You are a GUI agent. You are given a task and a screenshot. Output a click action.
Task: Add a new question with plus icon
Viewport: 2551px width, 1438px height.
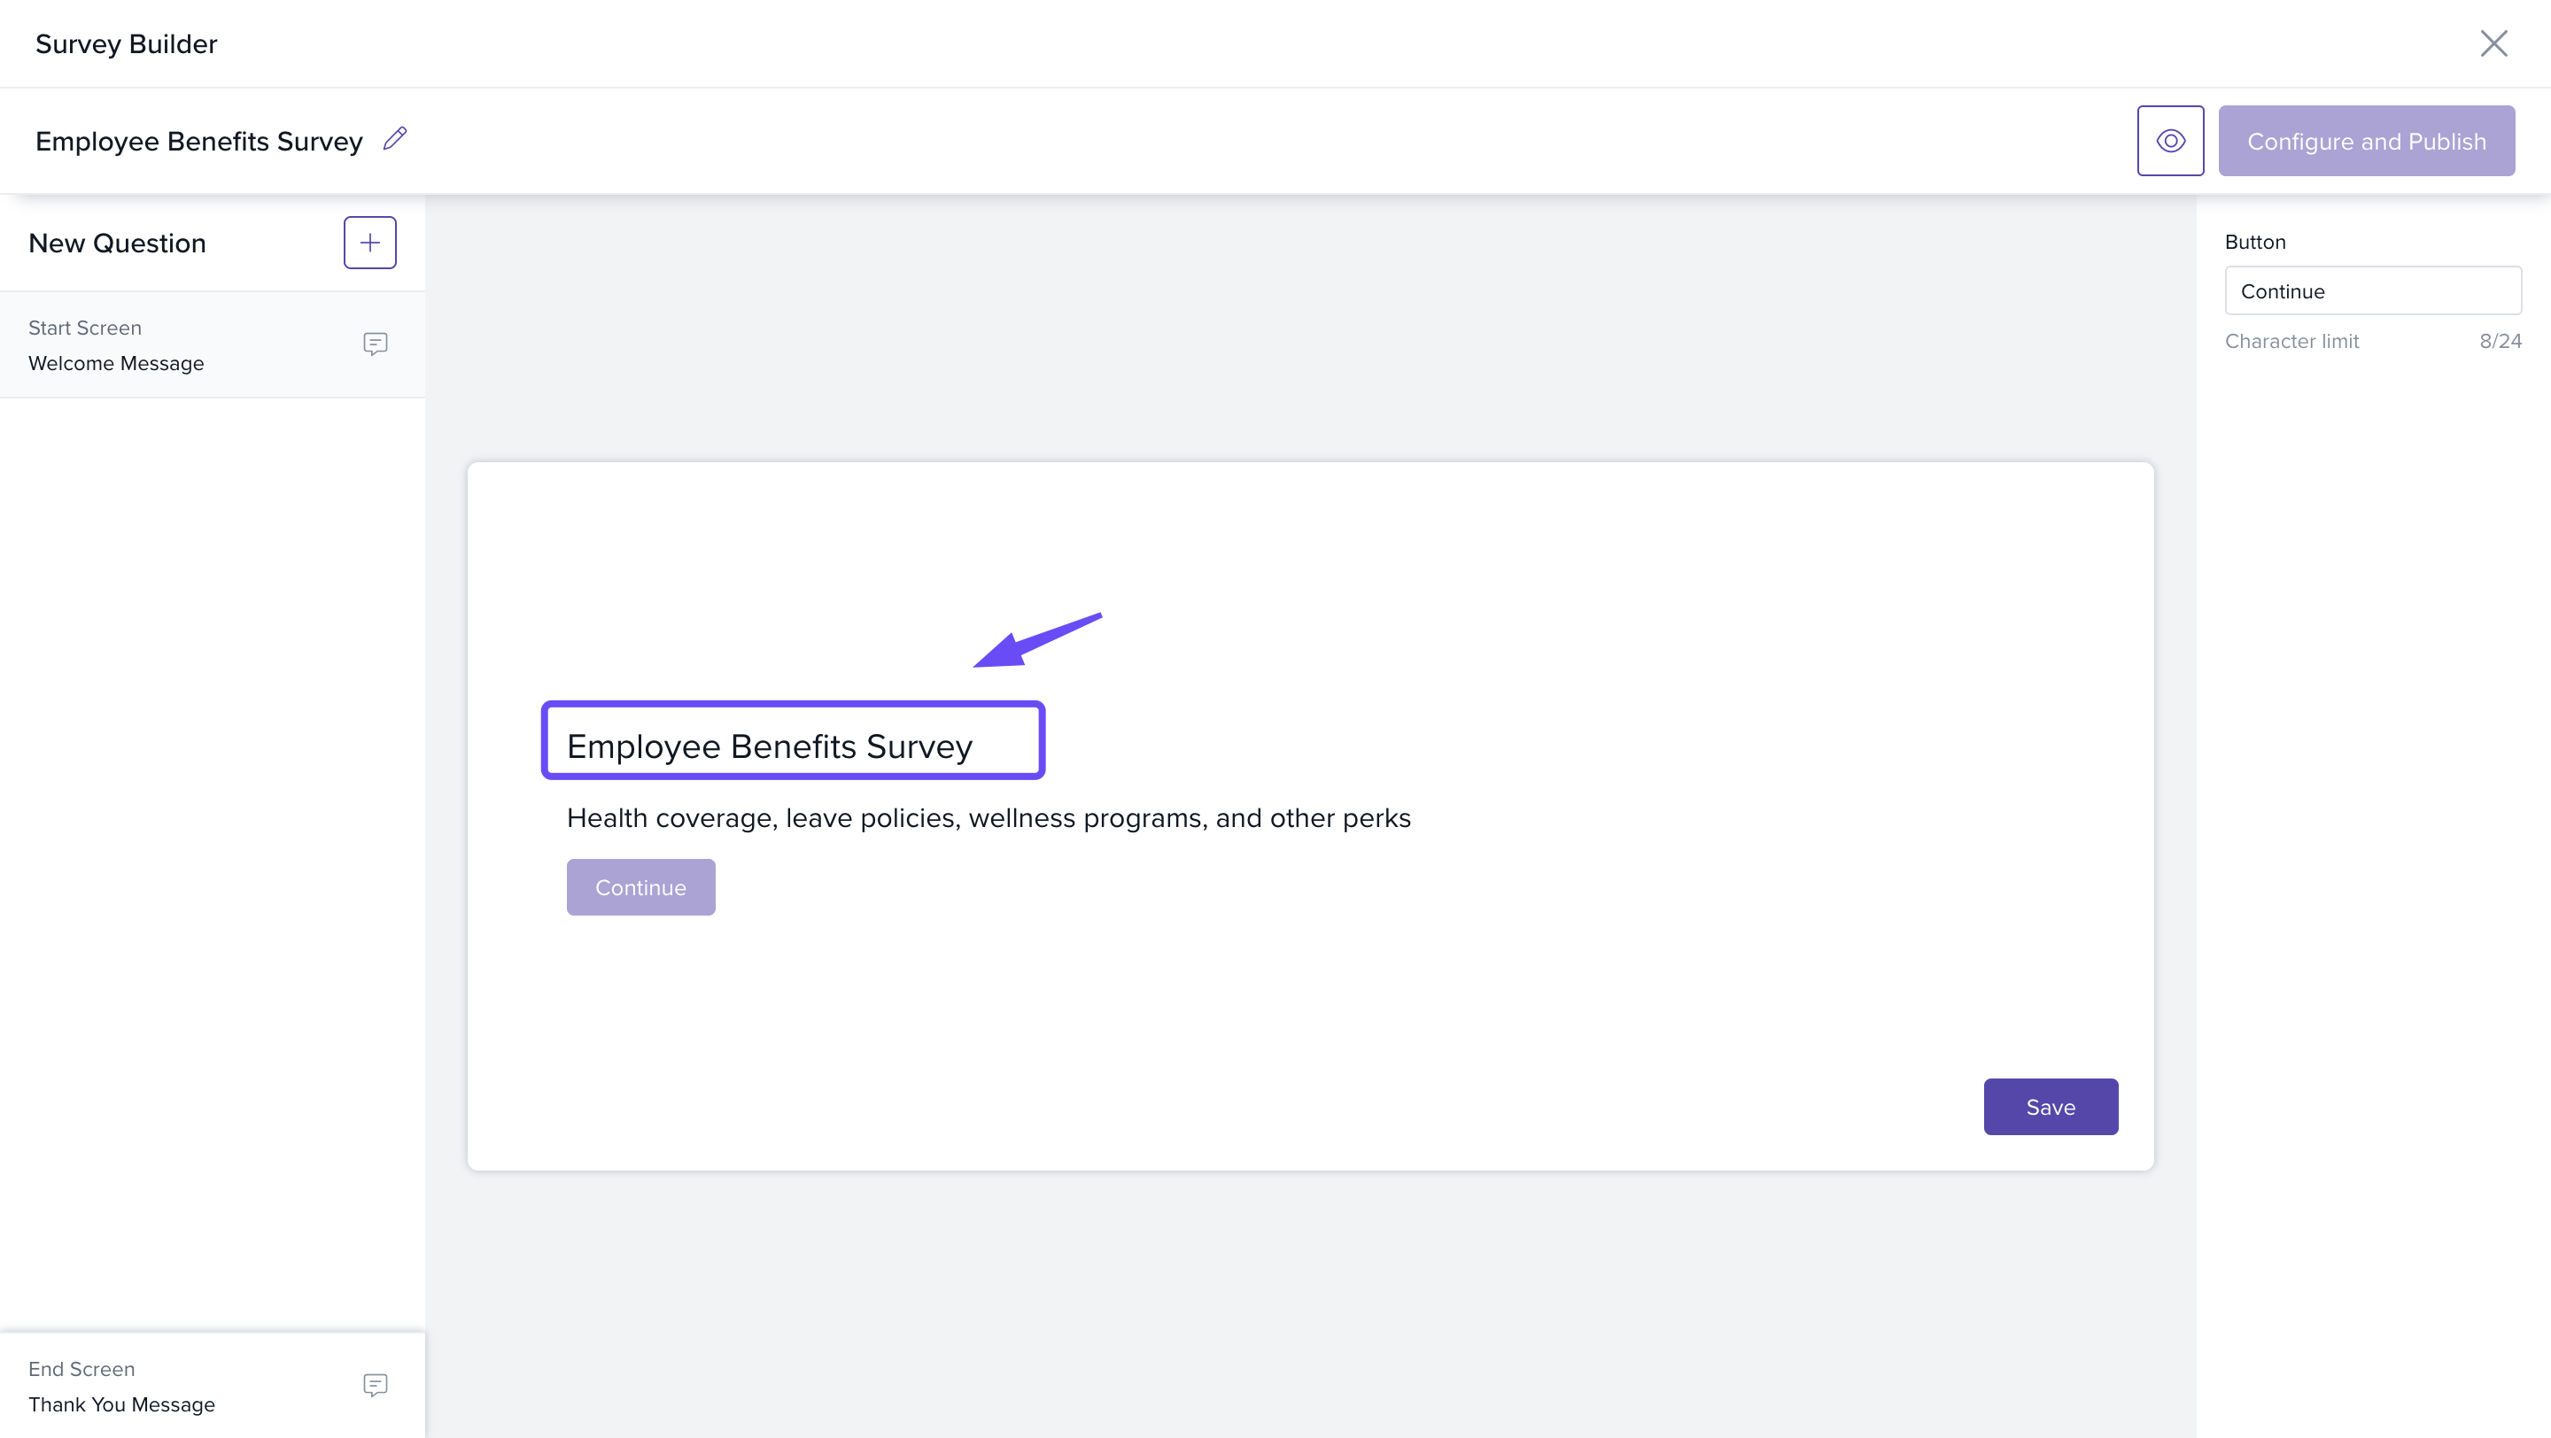pyautogui.click(x=369, y=243)
